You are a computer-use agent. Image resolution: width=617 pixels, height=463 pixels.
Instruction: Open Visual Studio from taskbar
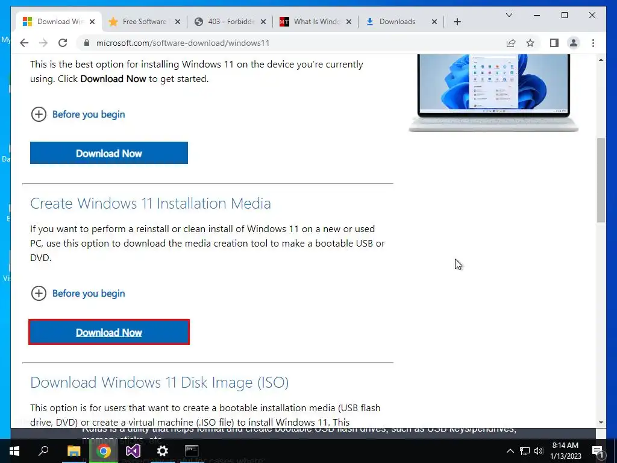coord(133,451)
